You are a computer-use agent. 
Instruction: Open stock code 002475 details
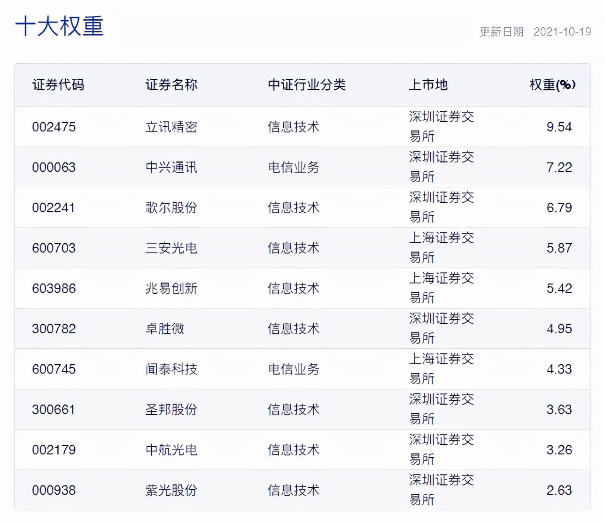click(54, 127)
